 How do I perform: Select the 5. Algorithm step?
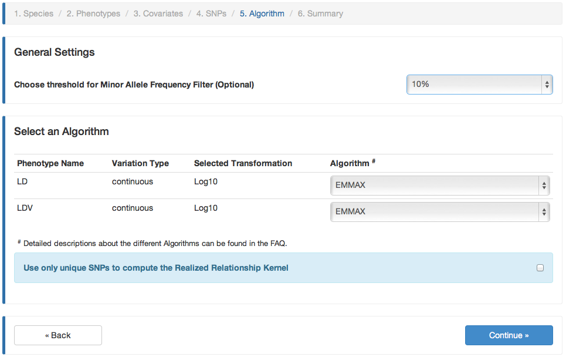tap(262, 14)
